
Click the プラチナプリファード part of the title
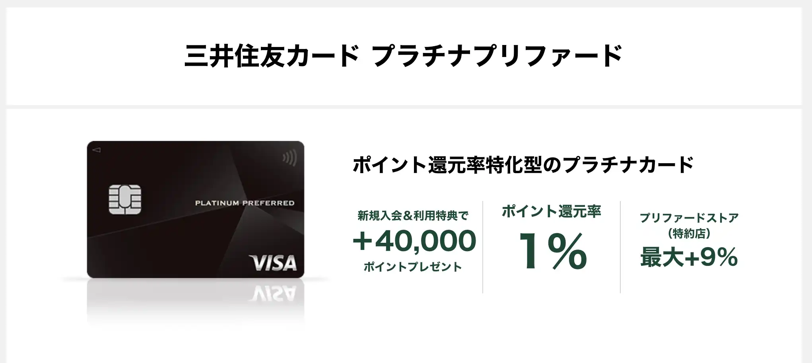pyautogui.click(x=497, y=56)
